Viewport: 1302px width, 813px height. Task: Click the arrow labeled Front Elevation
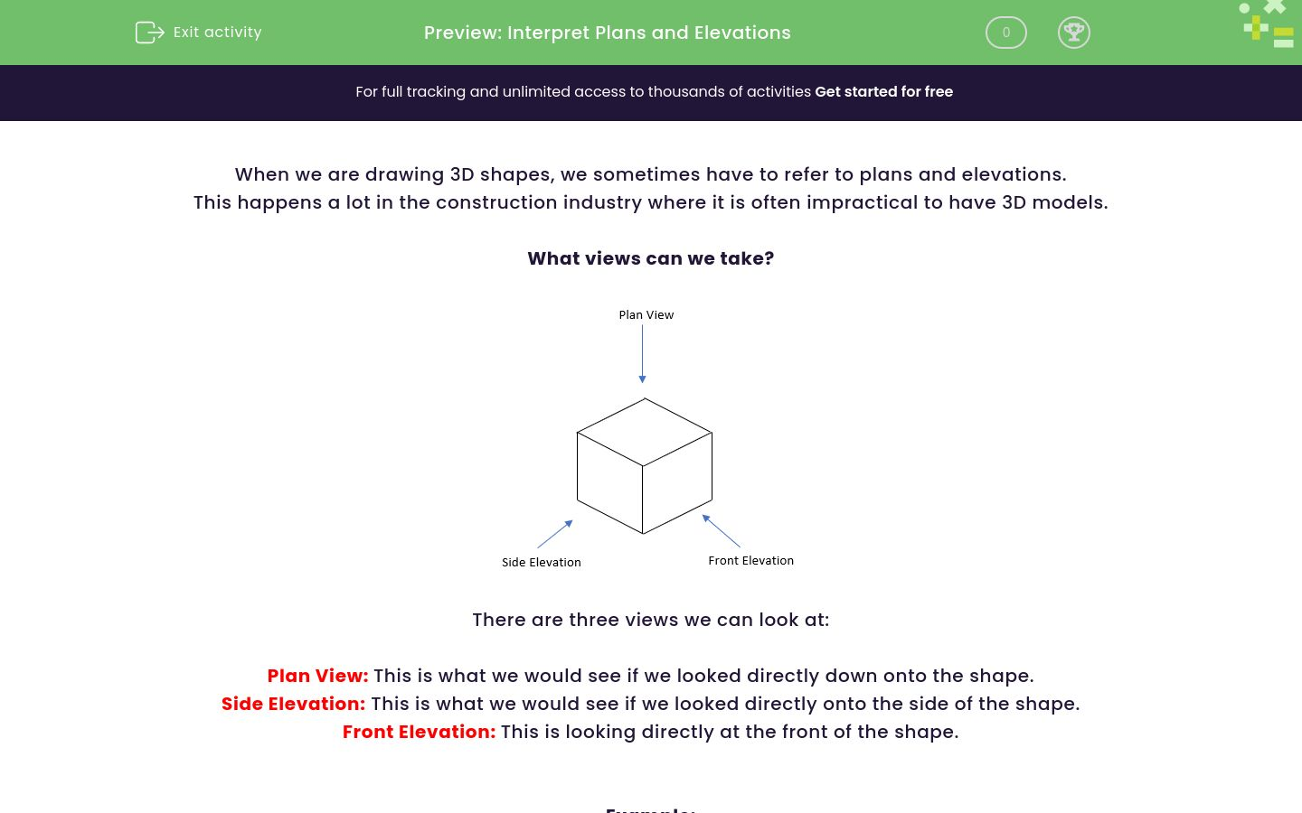tap(723, 531)
